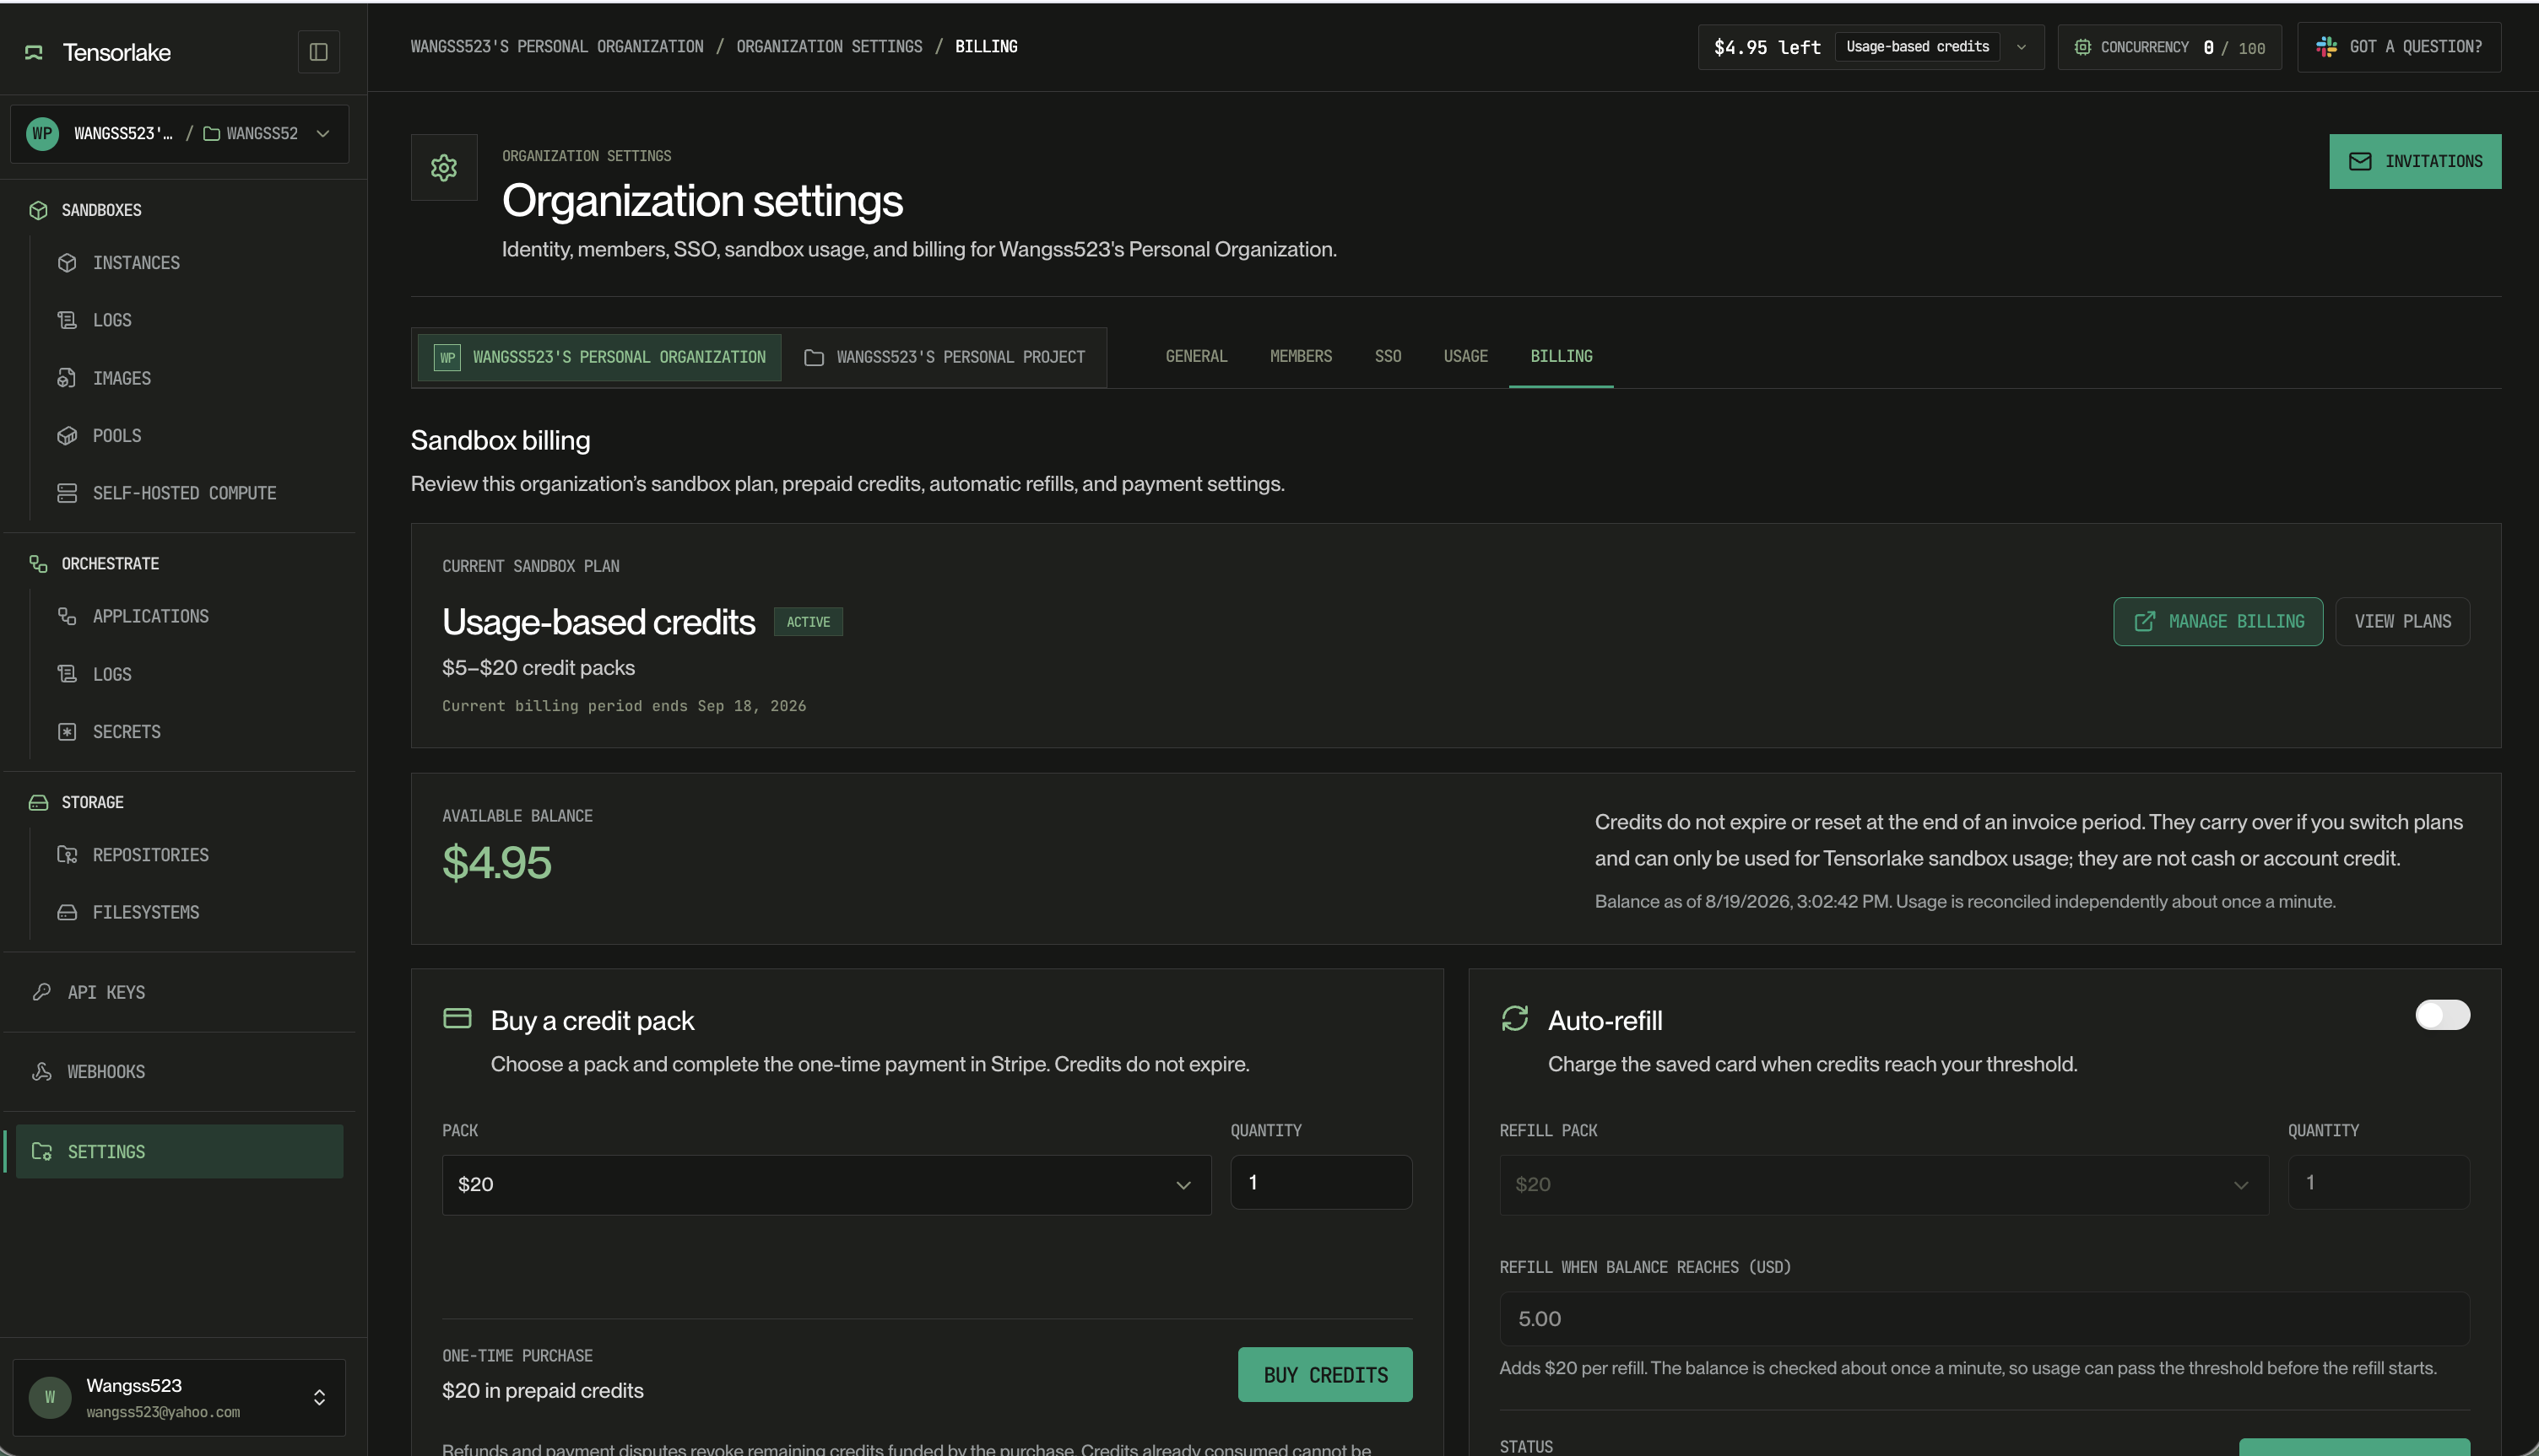Switch to the Usage tab
This screenshot has height=1456, width=2539.
coord(1465,357)
